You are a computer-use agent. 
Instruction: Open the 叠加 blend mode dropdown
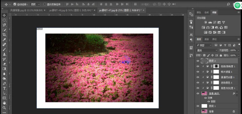[206, 50]
